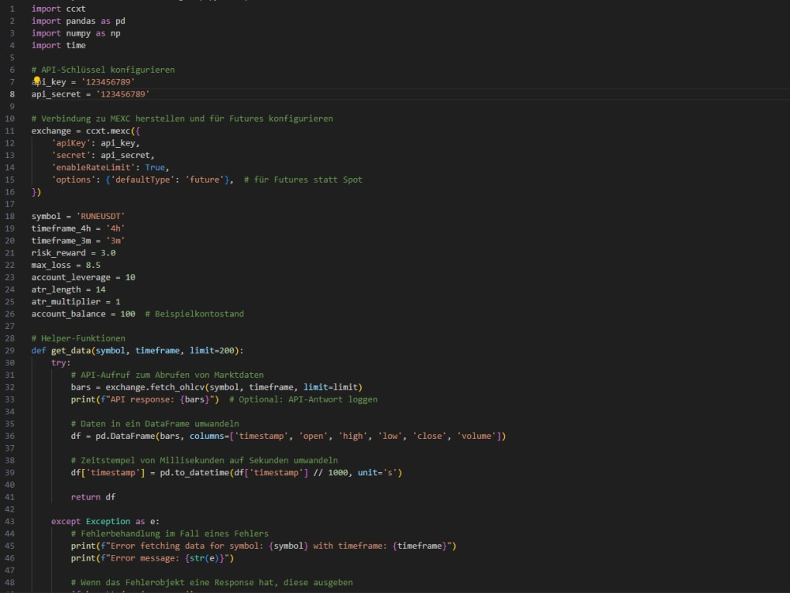Image resolution: width=790 pixels, height=593 pixels.
Task: Click the 'secret' dictionary key
Action: click(71, 155)
